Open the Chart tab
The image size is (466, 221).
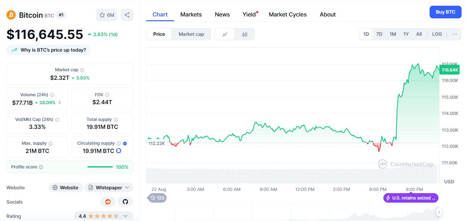pos(160,15)
